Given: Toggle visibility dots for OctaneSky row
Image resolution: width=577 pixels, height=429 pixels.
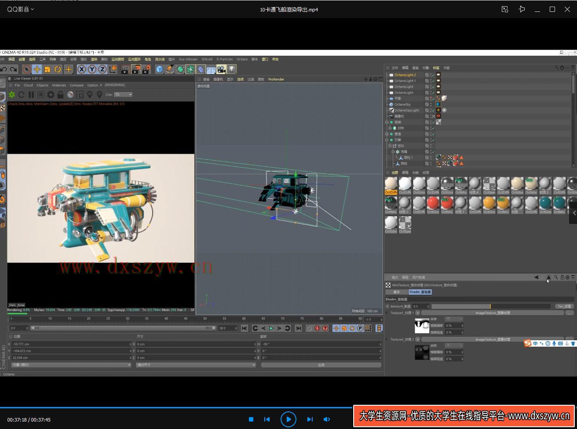Looking at the screenshot, I should click(x=430, y=104).
